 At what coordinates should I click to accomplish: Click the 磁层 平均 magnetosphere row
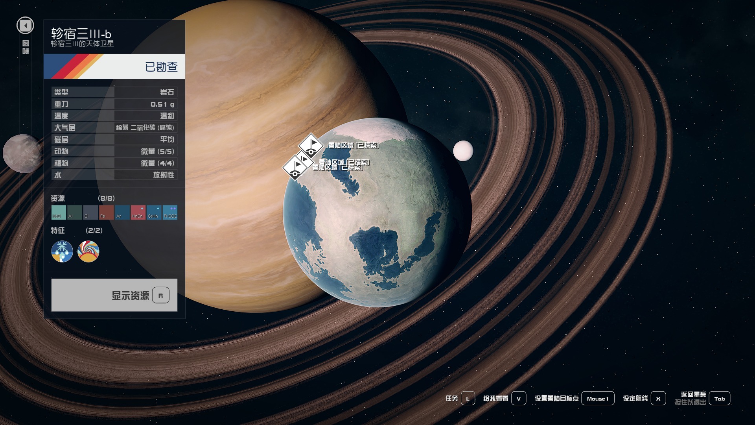(114, 139)
